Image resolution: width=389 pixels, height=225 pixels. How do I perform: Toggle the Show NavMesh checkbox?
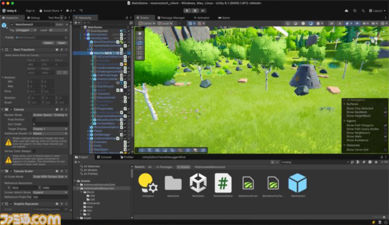(385, 112)
